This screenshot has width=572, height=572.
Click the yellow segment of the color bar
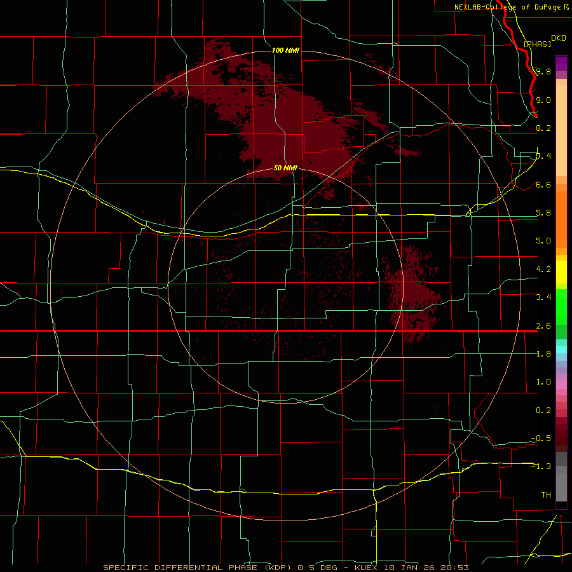tap(561, 272)
